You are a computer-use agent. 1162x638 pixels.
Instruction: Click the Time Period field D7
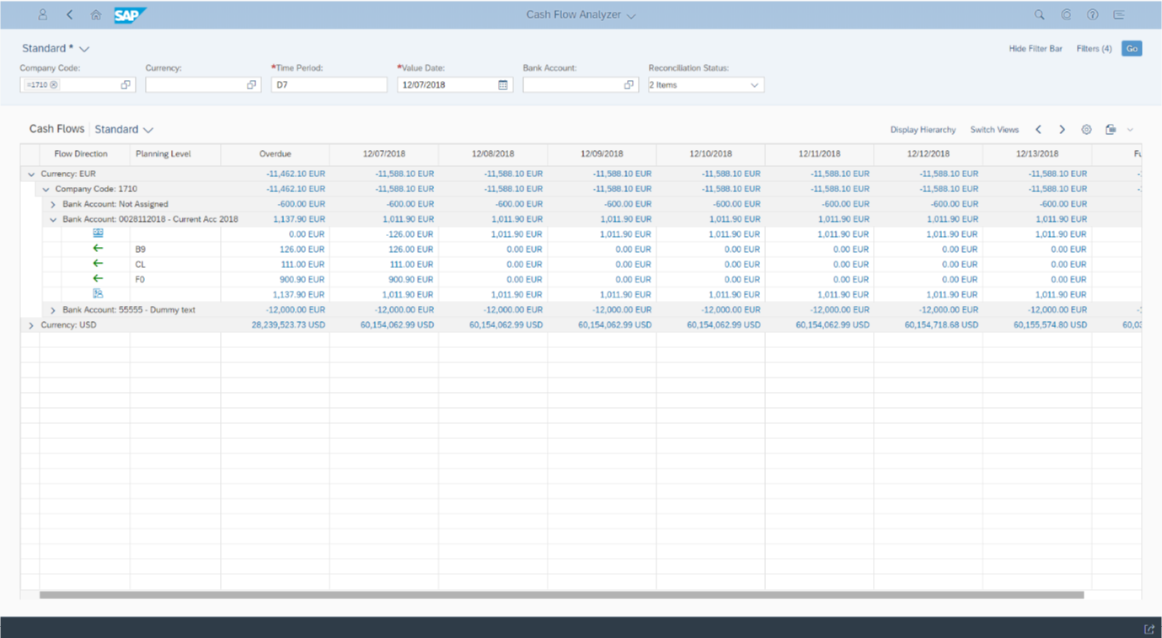tap(329, 85)
